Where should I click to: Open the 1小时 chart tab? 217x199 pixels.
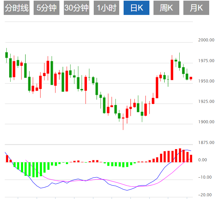click(106, 8)
